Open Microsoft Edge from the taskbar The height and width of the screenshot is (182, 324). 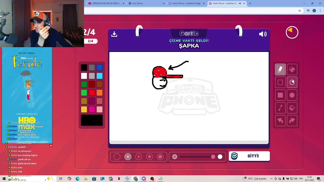(77, 179)
